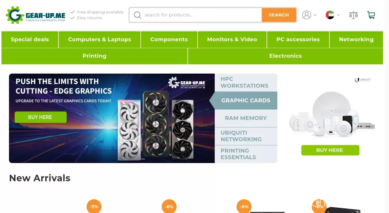389x213 pixels.
Task: Click the UAE flag country icon
Action: click(x=330, y=15)
